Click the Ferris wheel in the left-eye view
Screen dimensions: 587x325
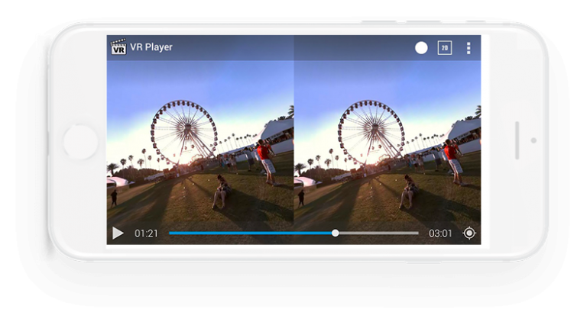184,131
